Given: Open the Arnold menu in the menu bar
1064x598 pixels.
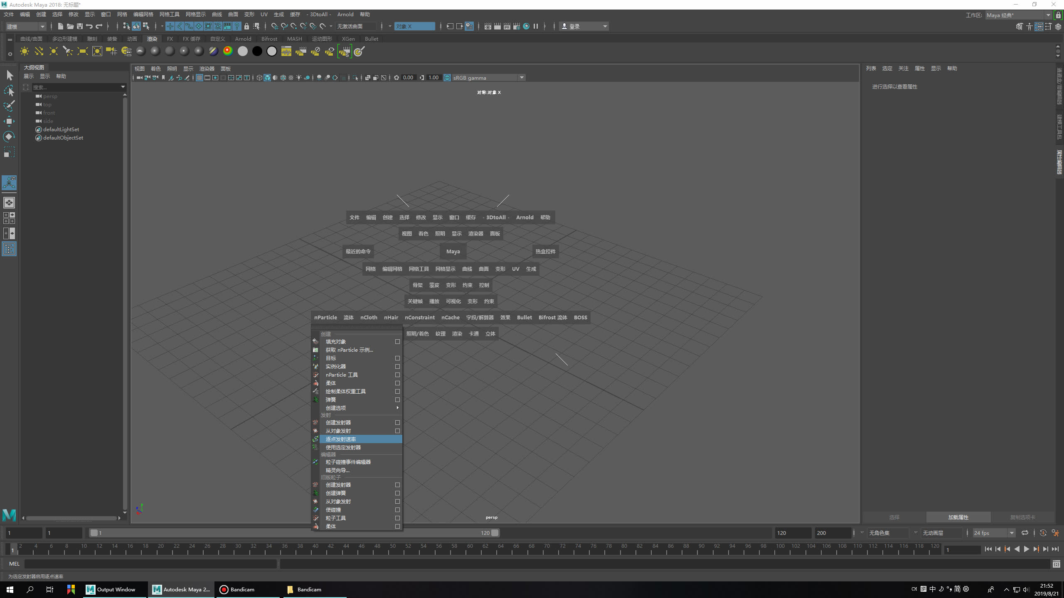Looking at the screenshot, I should [x=345, y=15].
